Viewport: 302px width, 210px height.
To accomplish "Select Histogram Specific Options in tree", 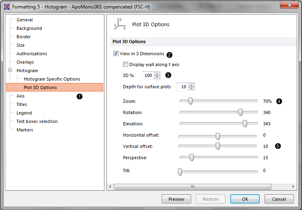I will pos(52,79).
